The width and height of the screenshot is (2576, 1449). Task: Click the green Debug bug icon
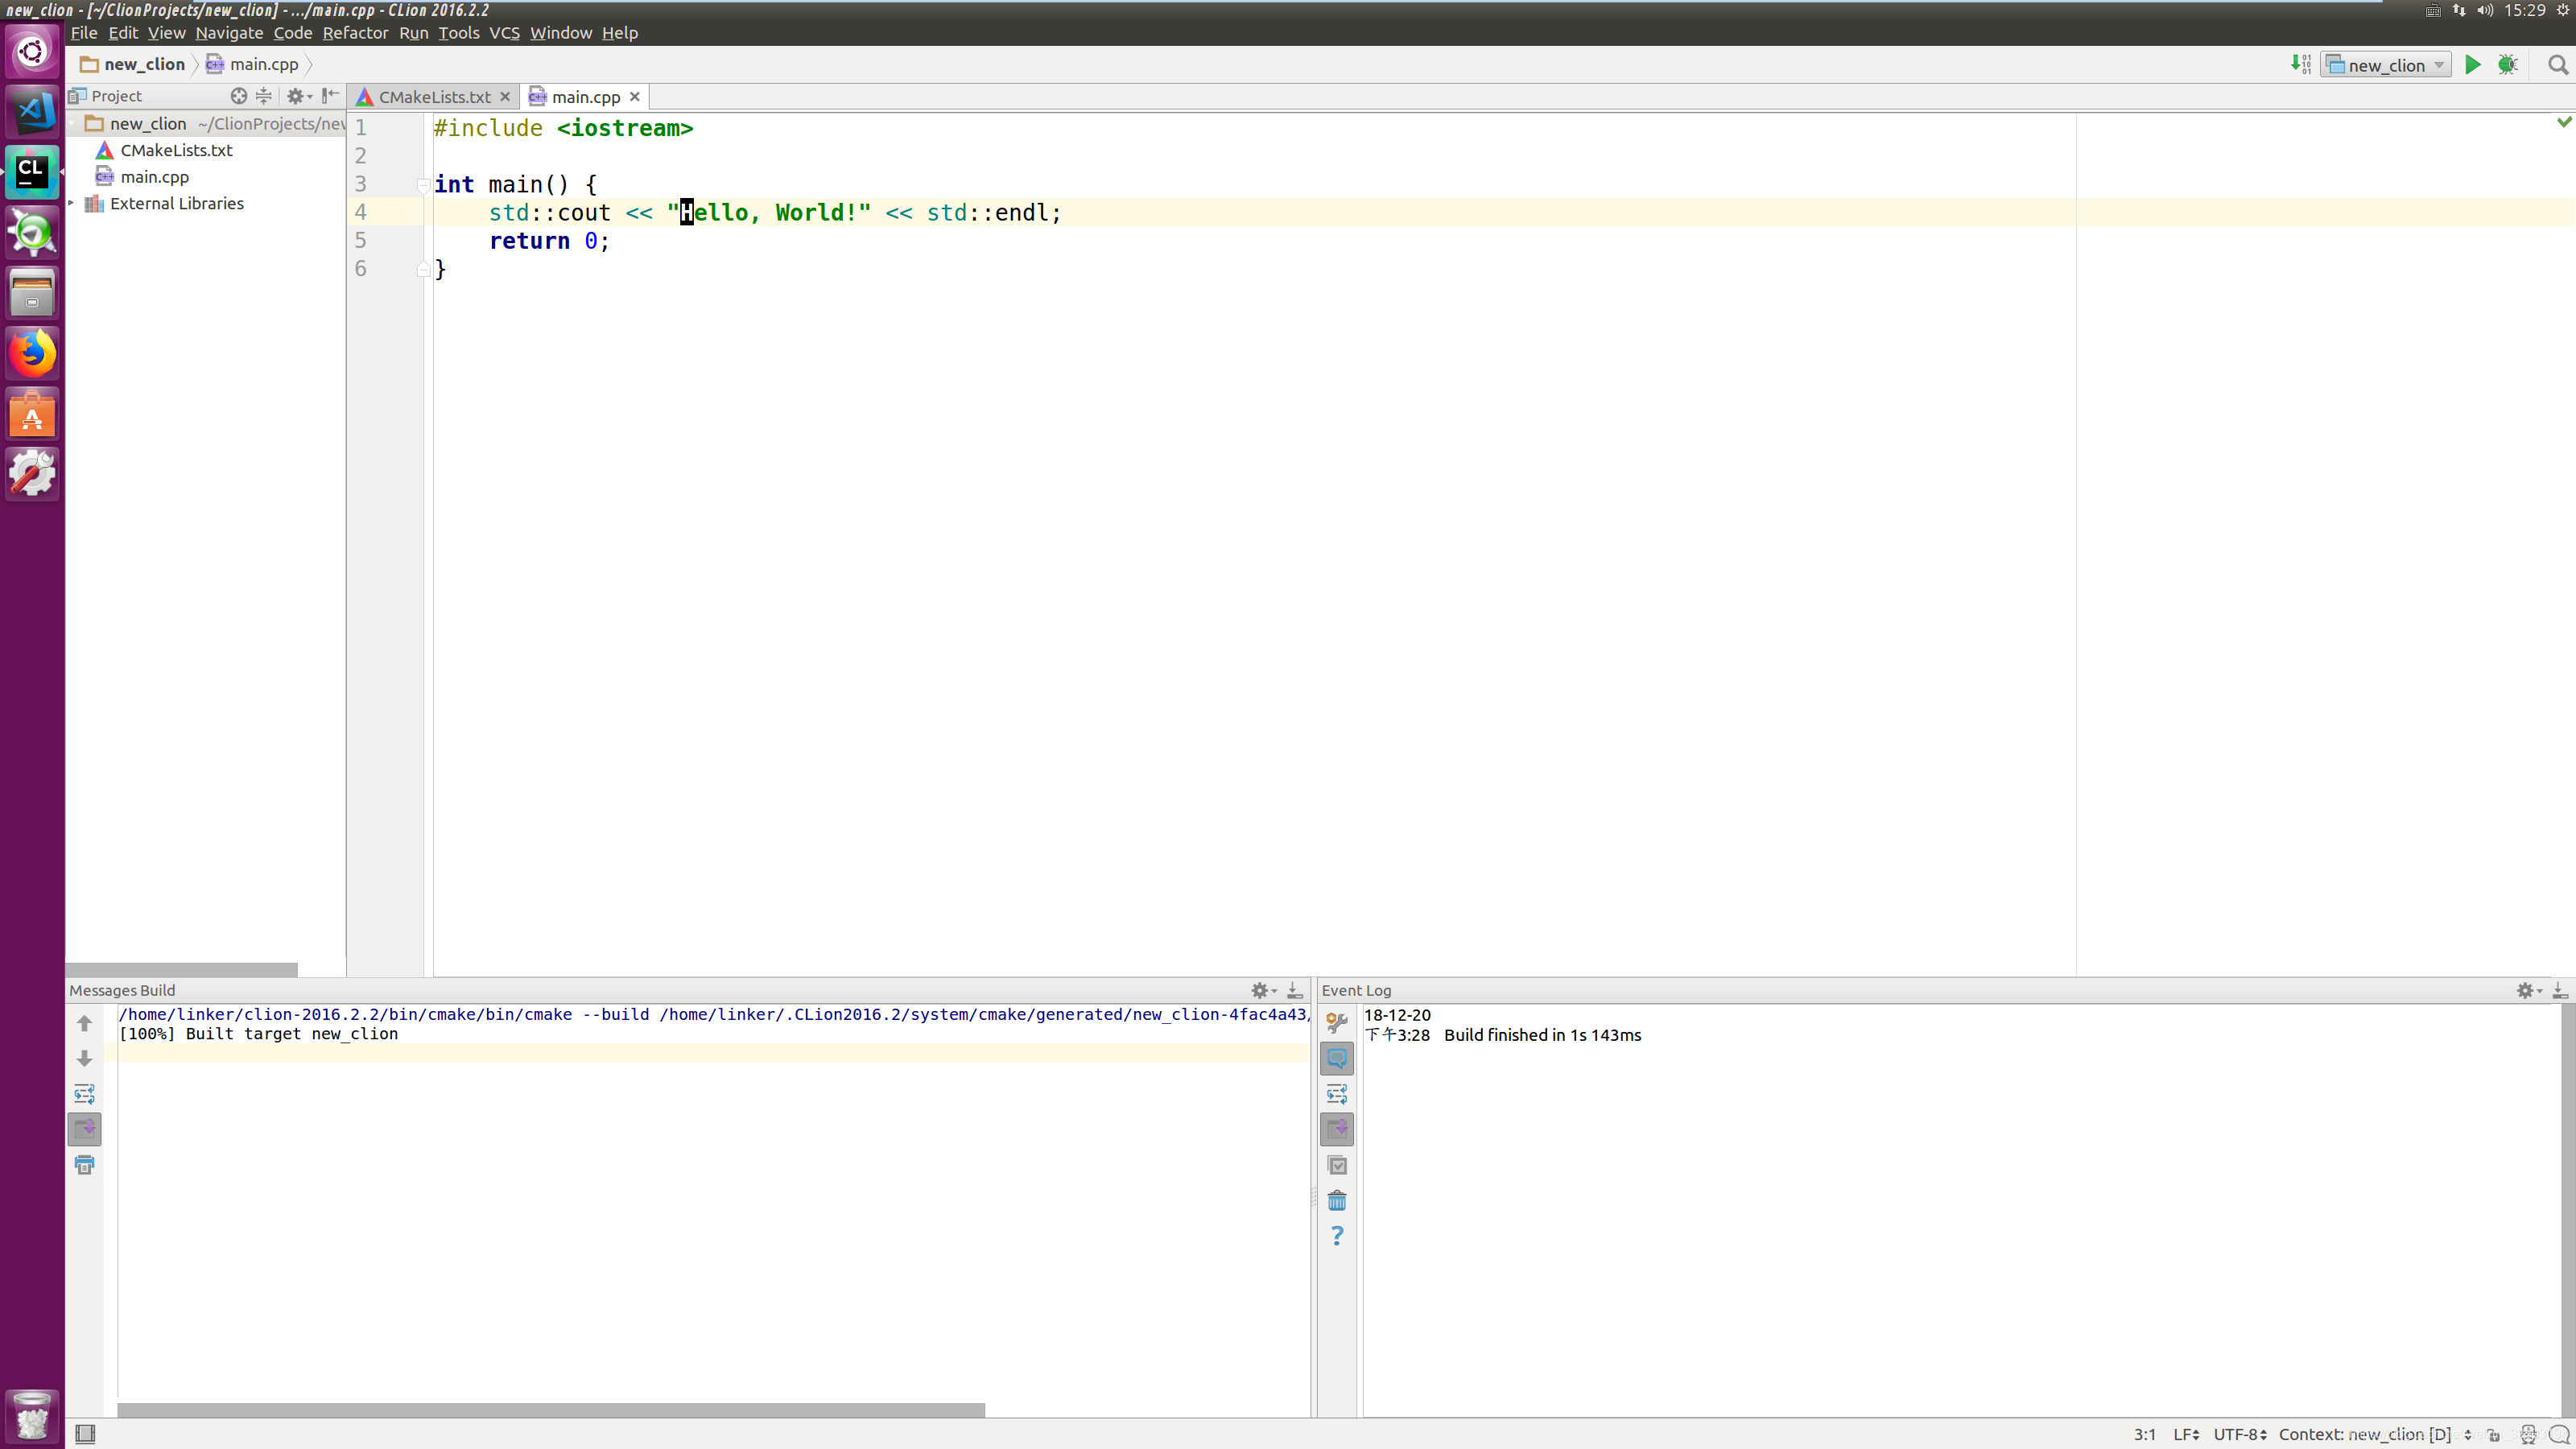tap(2507, 65)
